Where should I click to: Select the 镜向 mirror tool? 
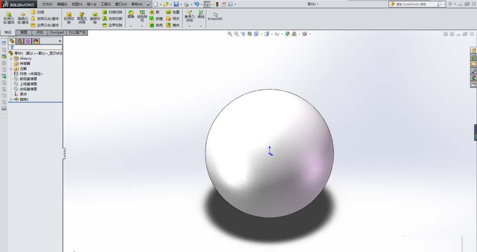tap(173, 25)
